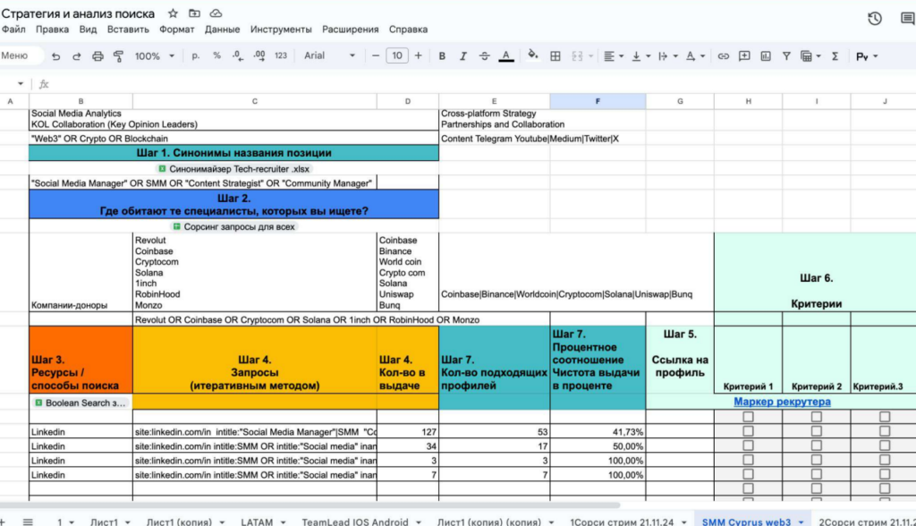The width and height of the screenshot is (916, 526).
Task: Open the Синонимайзер Tech-recruiter .xlsx chip
Action: (x=233, y=168)
